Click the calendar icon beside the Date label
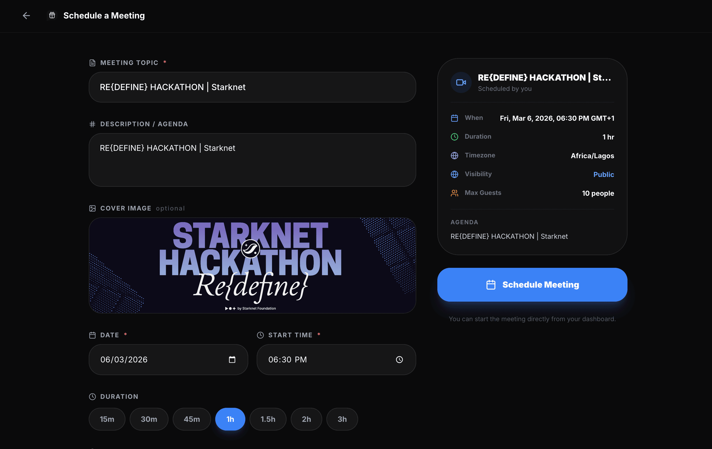This screenshot has width=712, height=449. pos(92,335)
